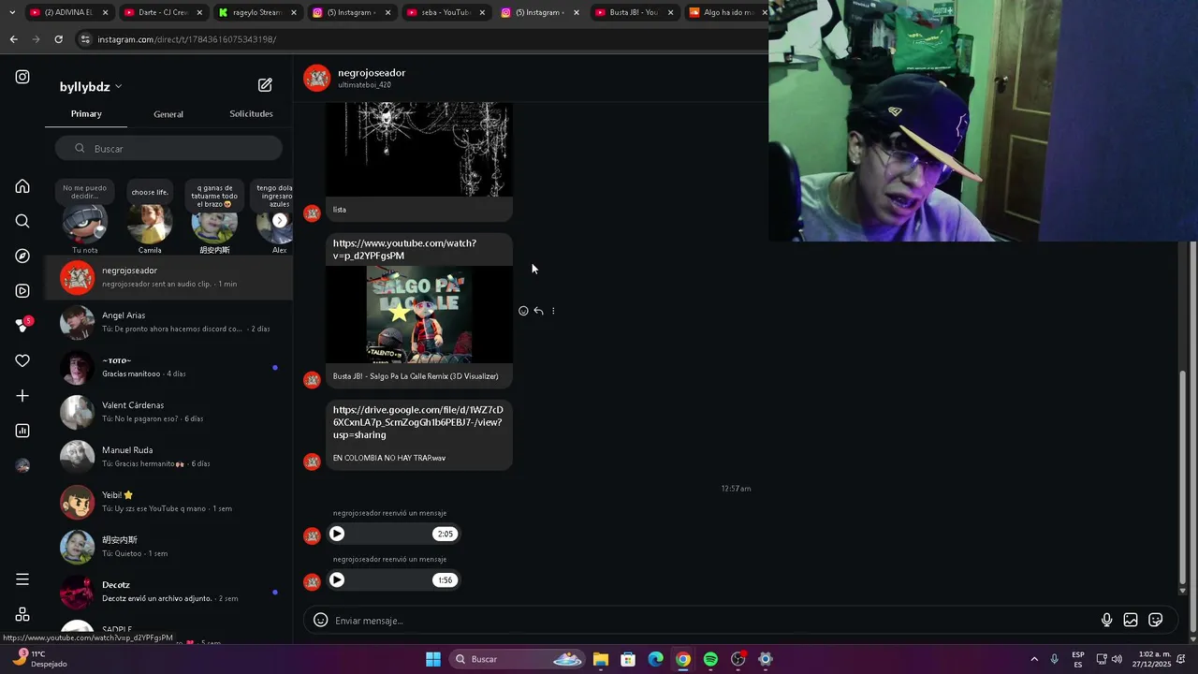
Task: Expand the byllybdz account switcher
Action: 91,87
